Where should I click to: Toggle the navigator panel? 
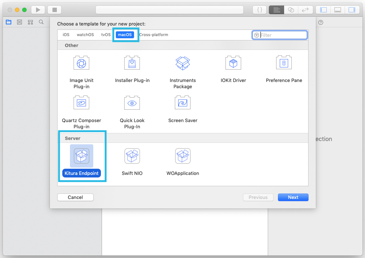click(x=323, y=10)
